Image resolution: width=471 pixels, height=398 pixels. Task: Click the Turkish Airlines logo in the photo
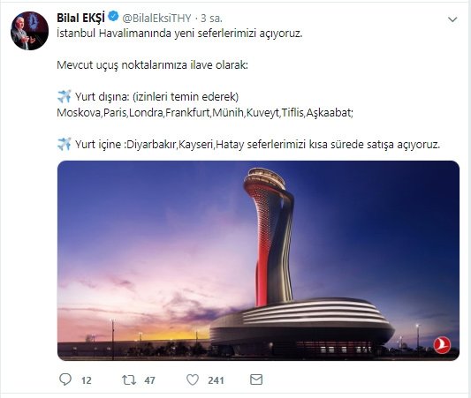pyautogui.click(x=442, y=345)
